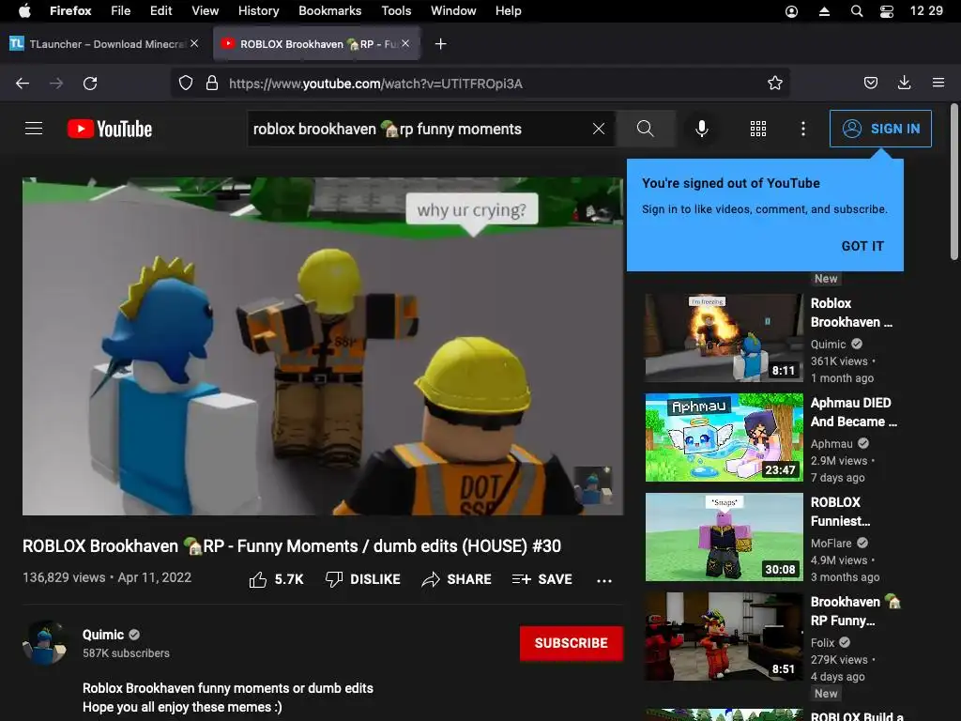Reload the current page
The width and height of the screenshot is (961, 721).
[x=90, y=84]
